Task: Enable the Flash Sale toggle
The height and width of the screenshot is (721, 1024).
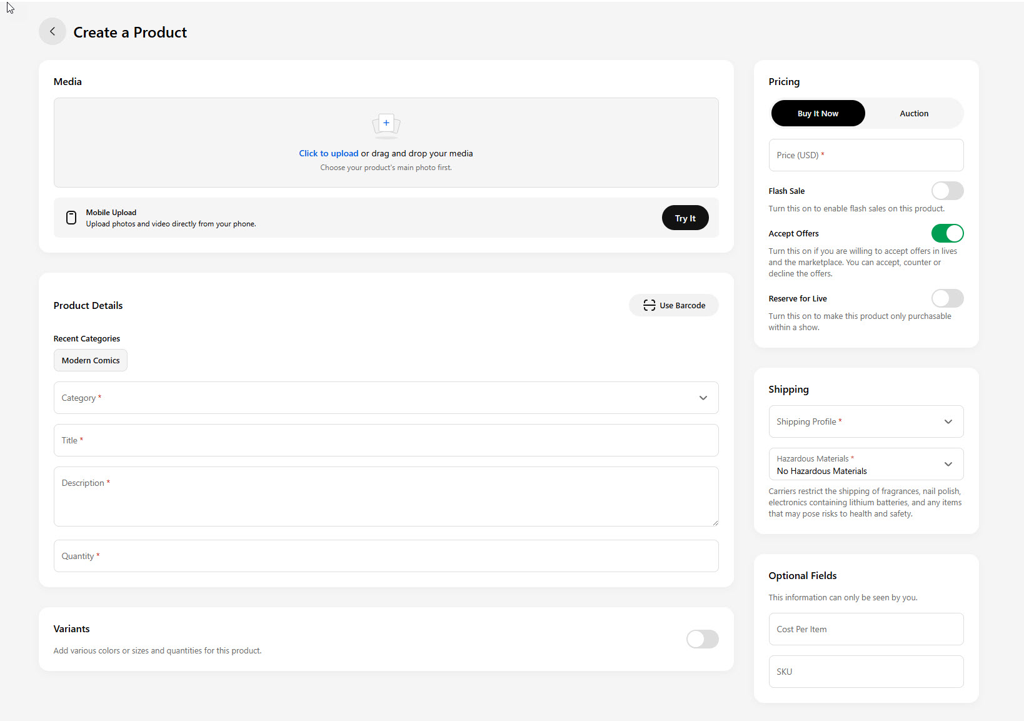Action: click(947, 191)
